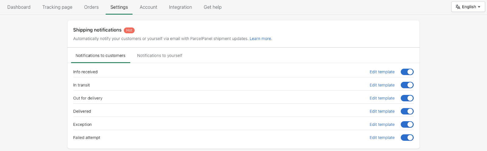Toggle the Delivered notification switch
Viewport: 487px width, 151px height.
click(407, 111)
